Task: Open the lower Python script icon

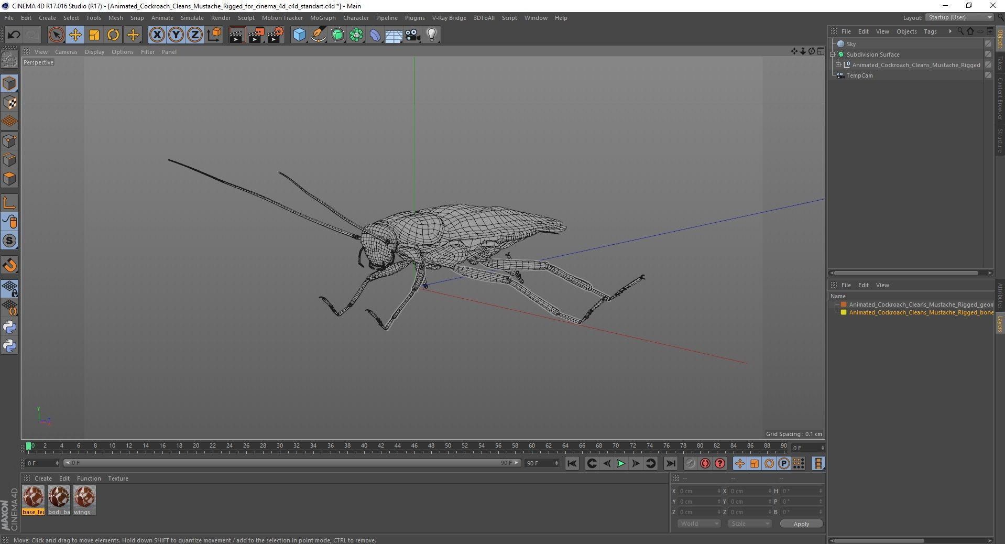Action: 9,346
